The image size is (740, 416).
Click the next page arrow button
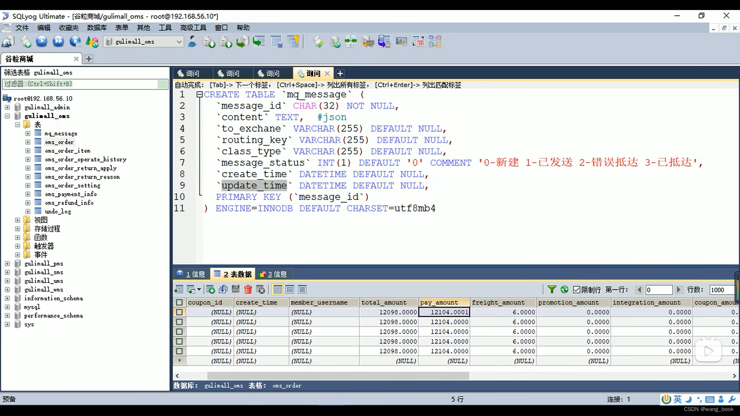(679, 290)
